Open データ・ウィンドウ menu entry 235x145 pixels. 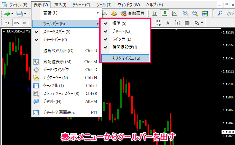[x=66, y=70]
